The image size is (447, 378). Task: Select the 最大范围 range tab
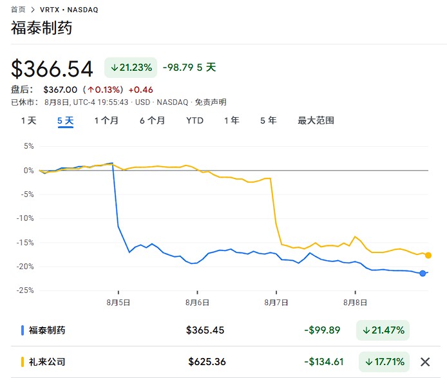click(316, 120)
